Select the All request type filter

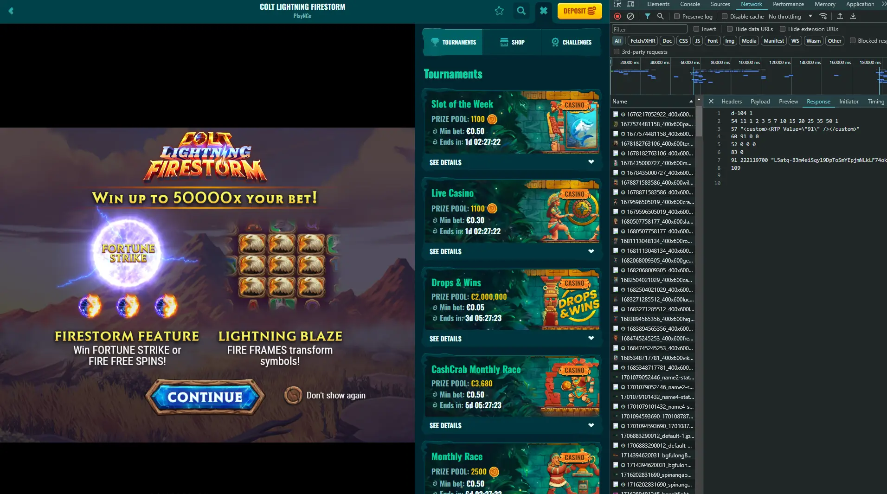pyautogui.click(x=617, y=41)
